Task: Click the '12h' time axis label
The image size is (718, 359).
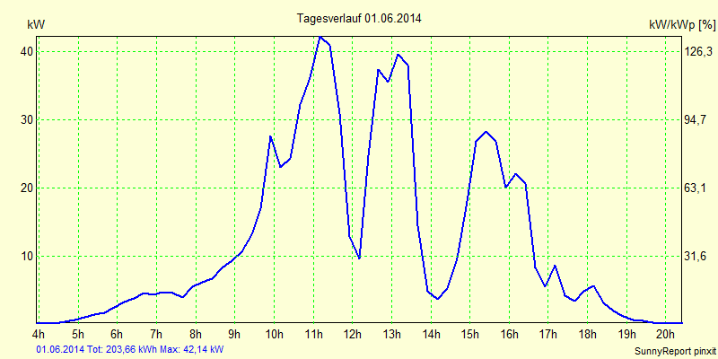Action: pos(352,333)
